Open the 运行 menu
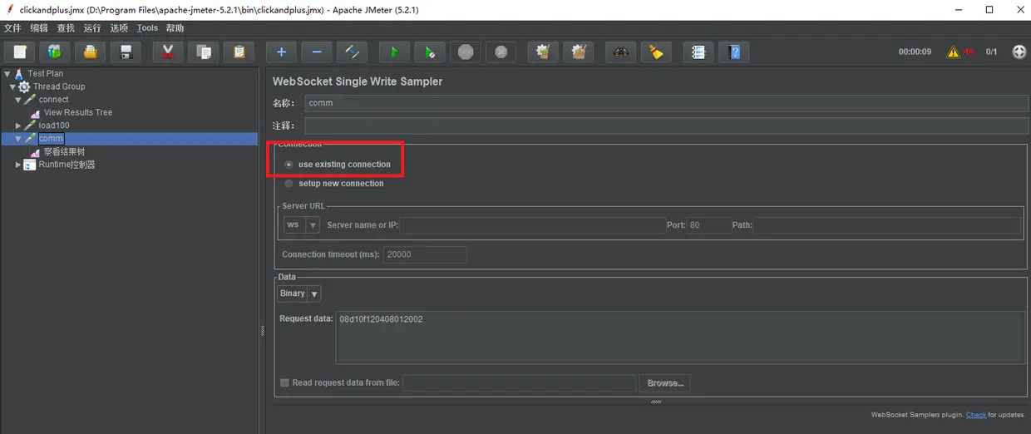 point(92,28)
